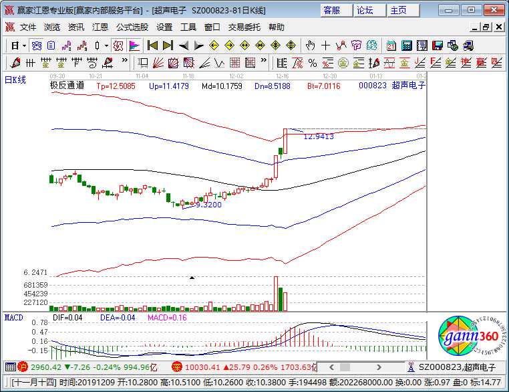This screenshot has height=392, width=509.
Task: Open the notepad icon
Action: (x=422, y=45)
